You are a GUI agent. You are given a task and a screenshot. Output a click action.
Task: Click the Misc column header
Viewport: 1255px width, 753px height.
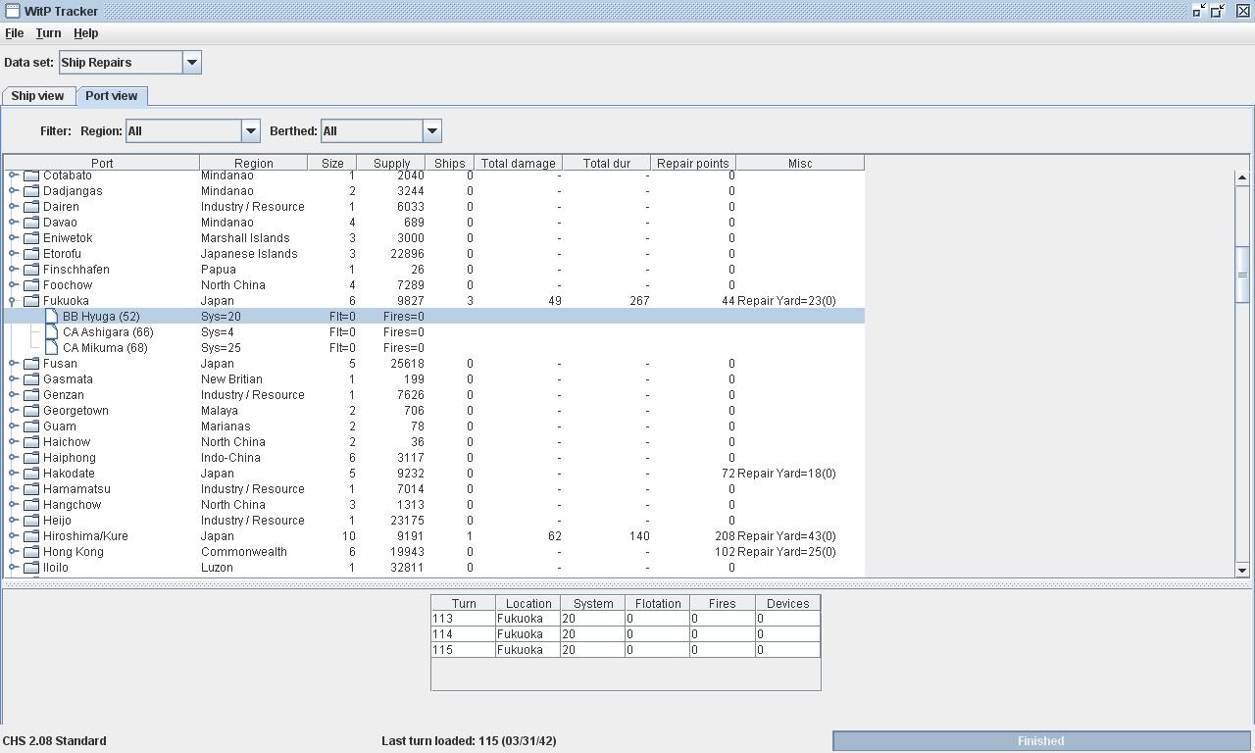800,163
